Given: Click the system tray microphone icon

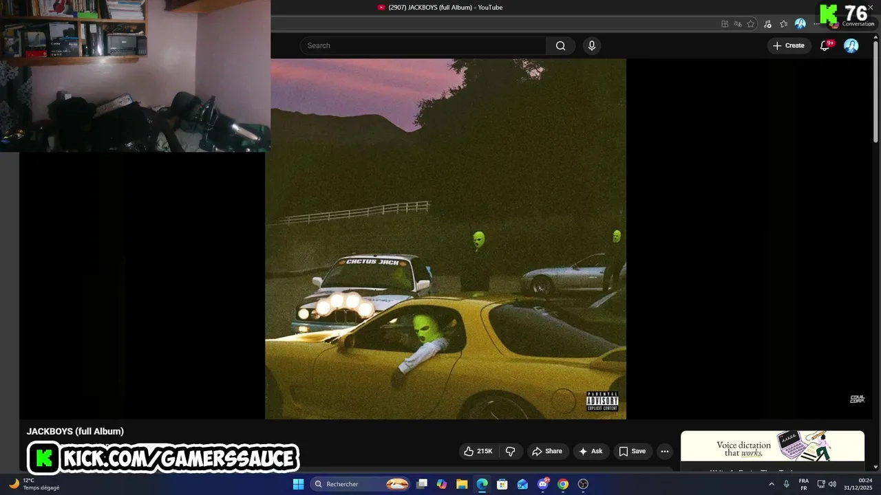Looking at the screenshot, I should [786, 484].
